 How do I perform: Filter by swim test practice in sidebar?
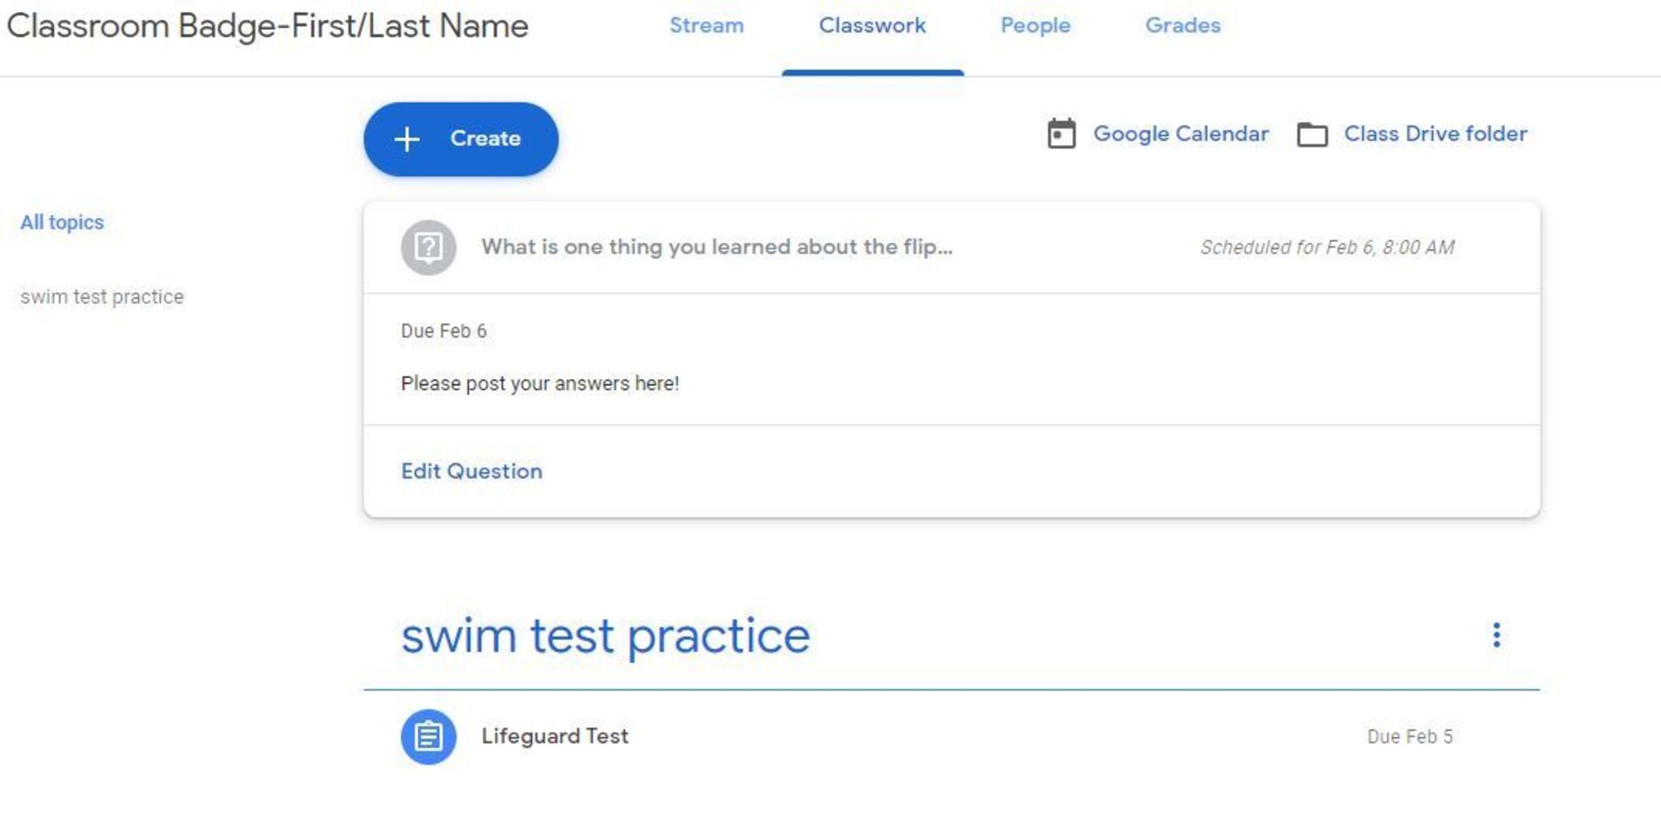click(102, 297)
